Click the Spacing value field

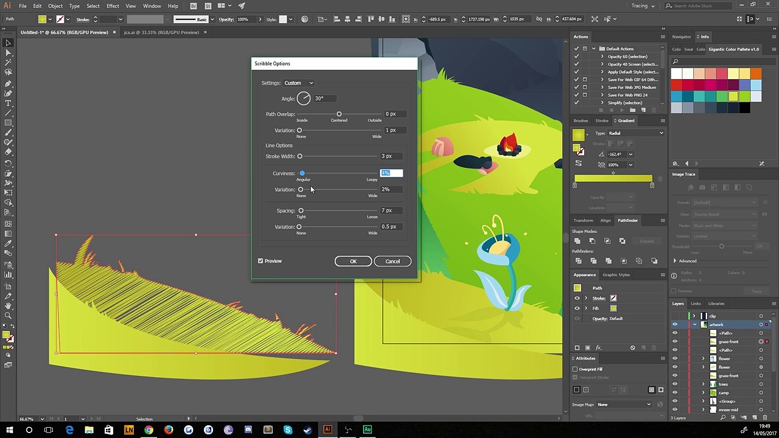[x=391, y=210]
